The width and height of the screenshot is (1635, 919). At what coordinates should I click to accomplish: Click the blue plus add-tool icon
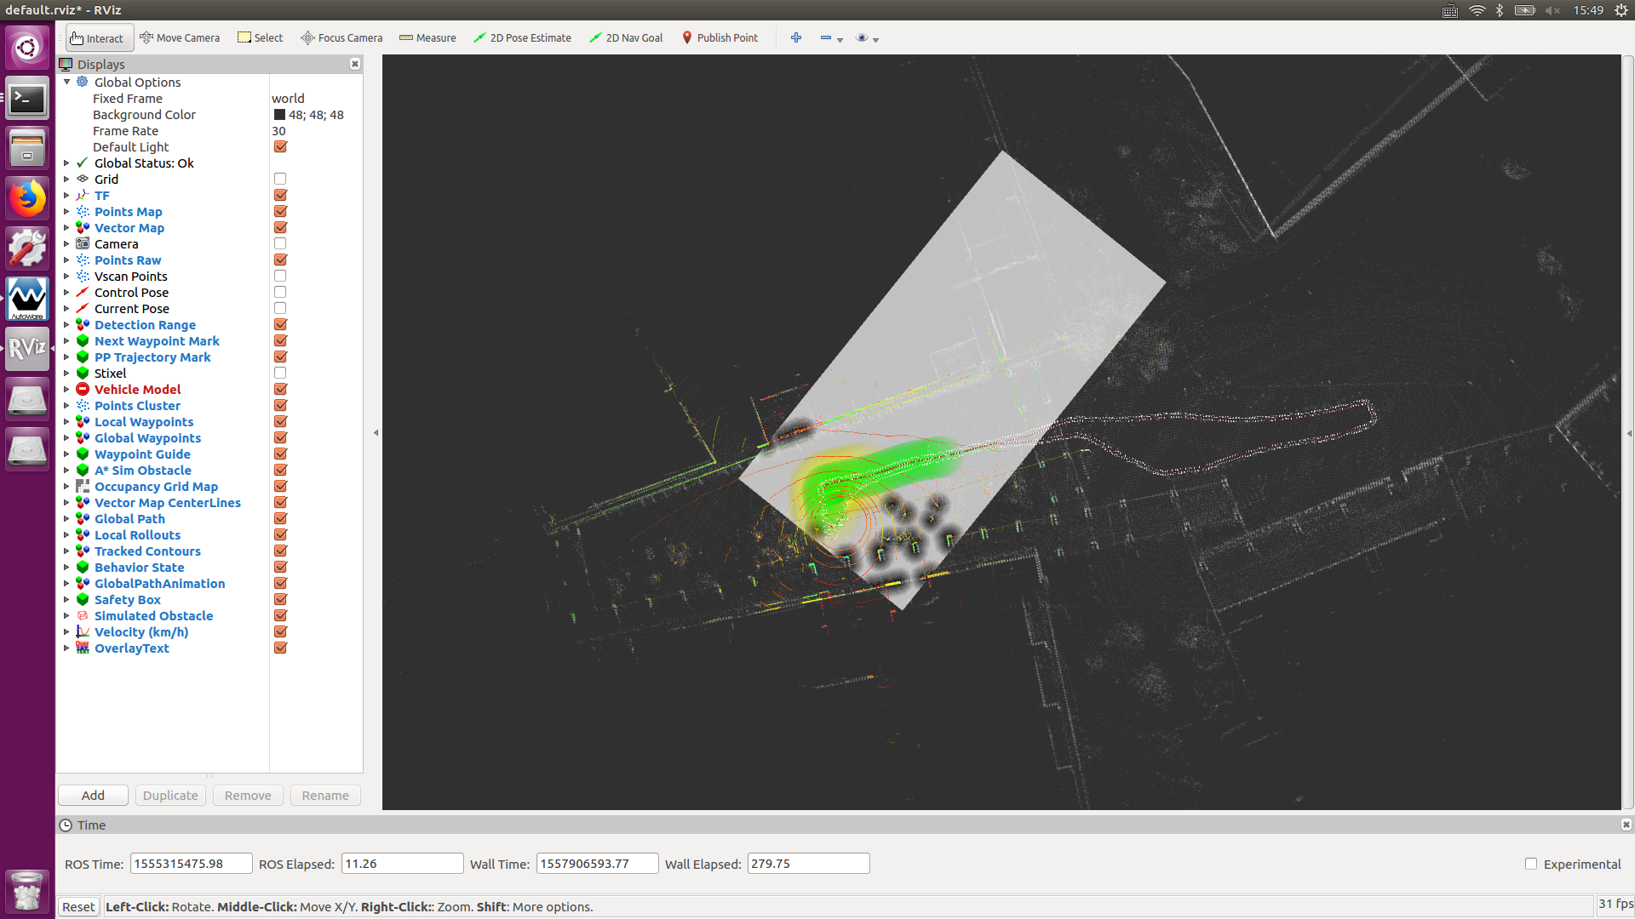796,37
